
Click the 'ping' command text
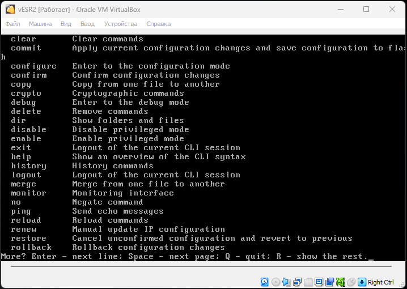[x=21, y=211]
